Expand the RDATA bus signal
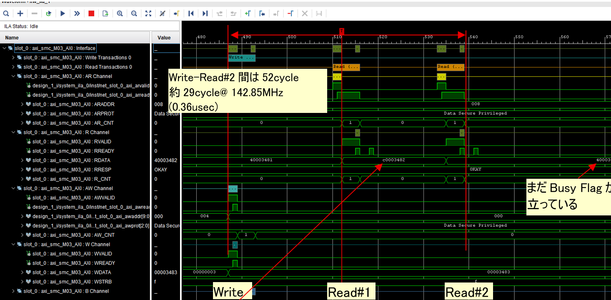Screen dimensions: 611x300 23,160
